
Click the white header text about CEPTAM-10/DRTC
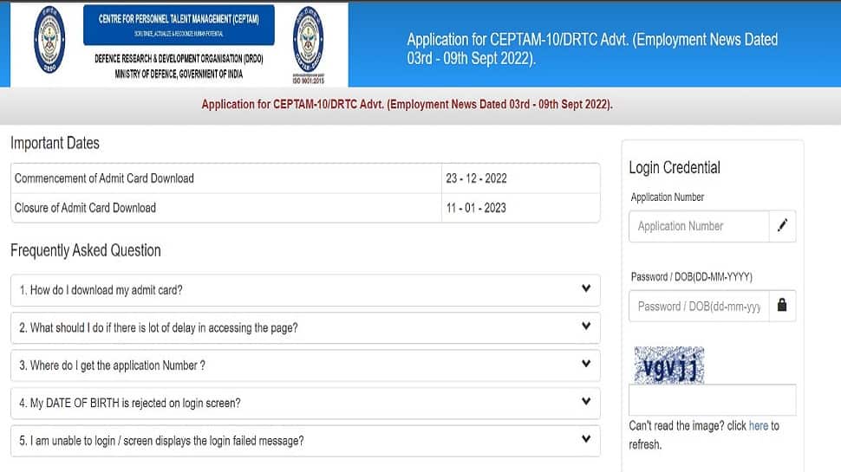pos(592,48)
